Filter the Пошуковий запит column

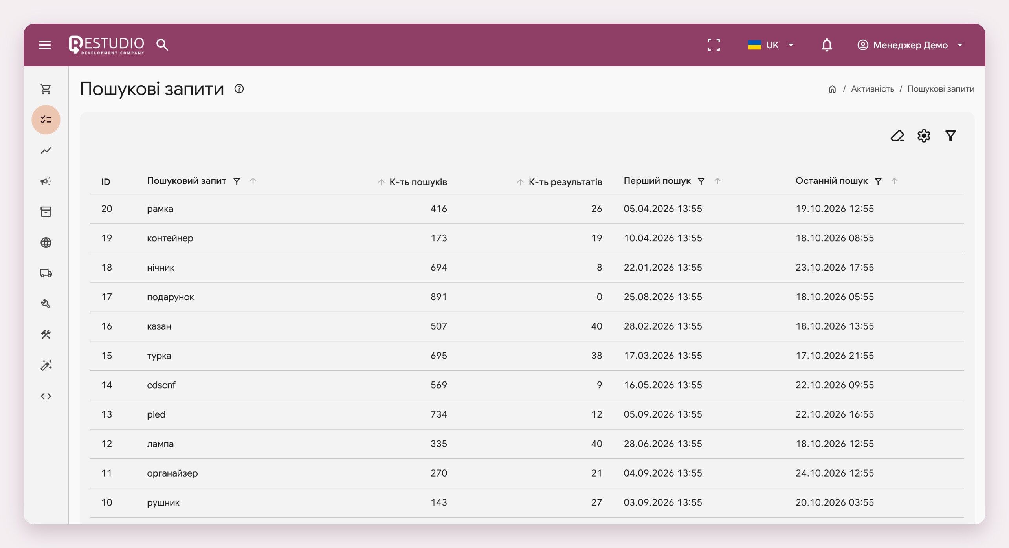tap(237, 181)
